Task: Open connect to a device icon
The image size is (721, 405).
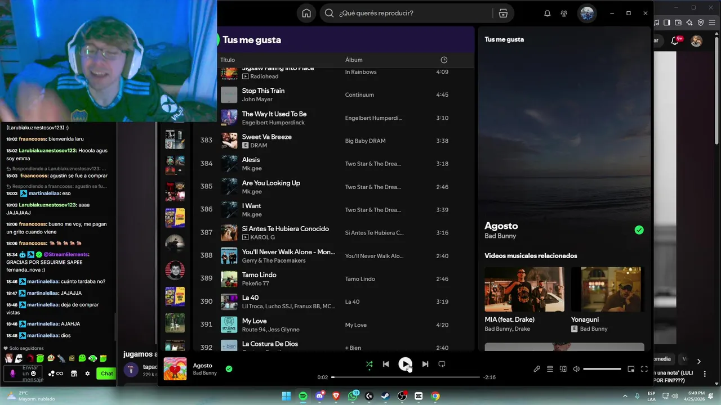Action: tap(563, 369)
